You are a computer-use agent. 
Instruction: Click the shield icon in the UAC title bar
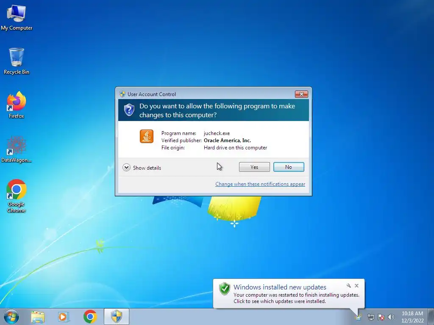(122, 94)
